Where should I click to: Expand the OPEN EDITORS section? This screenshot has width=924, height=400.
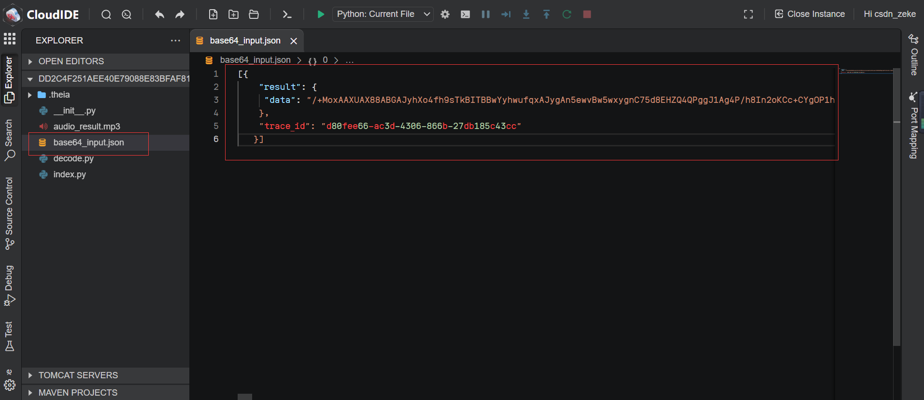[x=71, y=61]
